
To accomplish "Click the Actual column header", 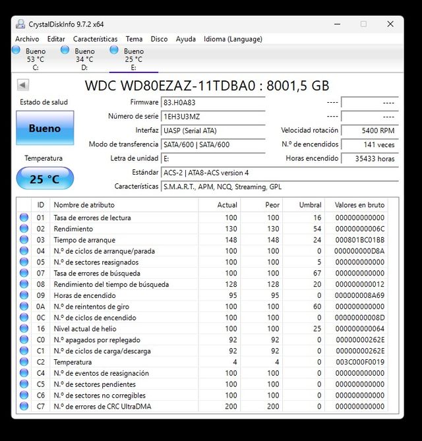I will pos(220,205).
